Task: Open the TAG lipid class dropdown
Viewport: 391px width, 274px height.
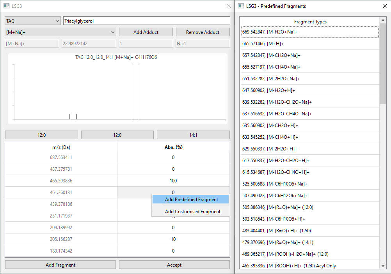Action: coord(33,21)
